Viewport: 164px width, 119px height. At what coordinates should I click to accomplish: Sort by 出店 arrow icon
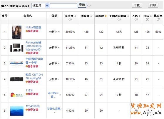pyautogui.click(x=151, y=16)
